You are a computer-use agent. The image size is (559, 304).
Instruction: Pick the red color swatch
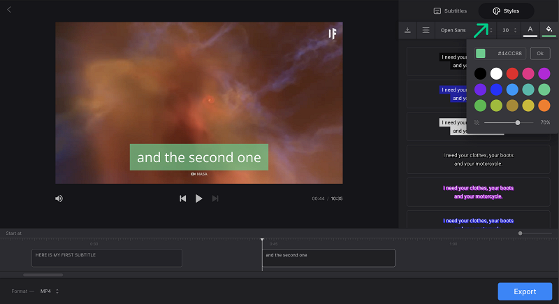[x=512, y=74]
